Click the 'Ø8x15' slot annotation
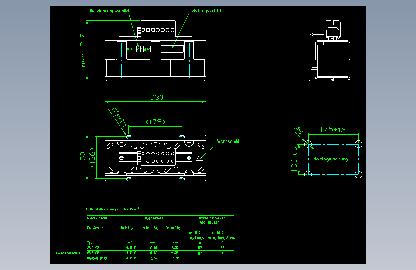This screenshot has height=270, width=416. coord(119,117)
